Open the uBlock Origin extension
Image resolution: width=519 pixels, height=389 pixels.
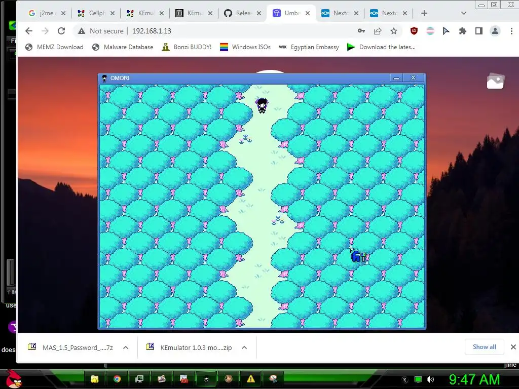tap(414, 31)
